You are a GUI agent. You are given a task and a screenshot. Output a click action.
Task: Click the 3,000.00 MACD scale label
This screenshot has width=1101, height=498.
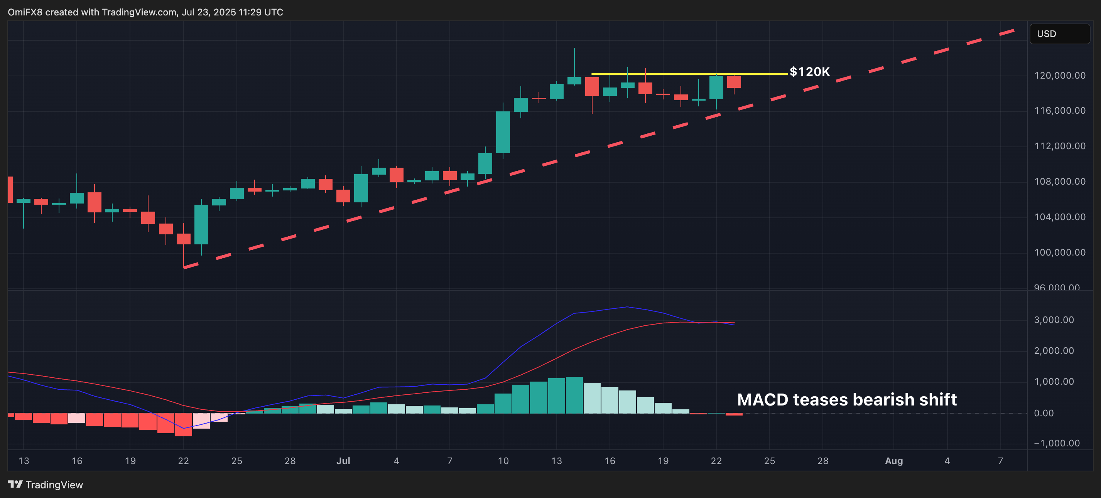coord(1054,320)
